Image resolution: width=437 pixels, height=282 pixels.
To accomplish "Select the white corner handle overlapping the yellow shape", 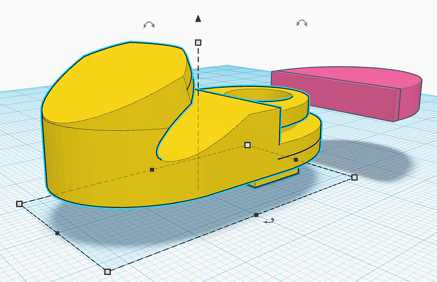I will (x=247, y=145).
